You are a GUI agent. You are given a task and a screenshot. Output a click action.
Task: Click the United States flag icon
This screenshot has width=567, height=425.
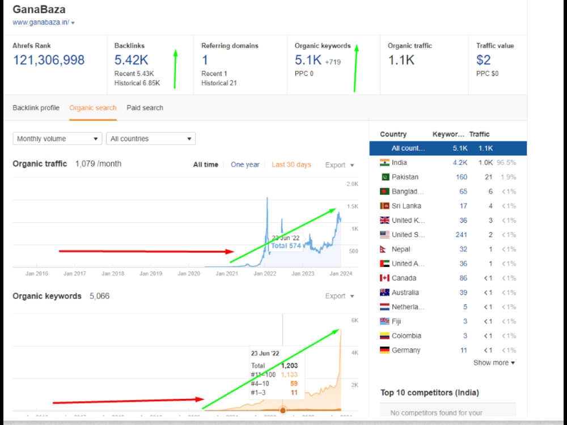point(384,235)
